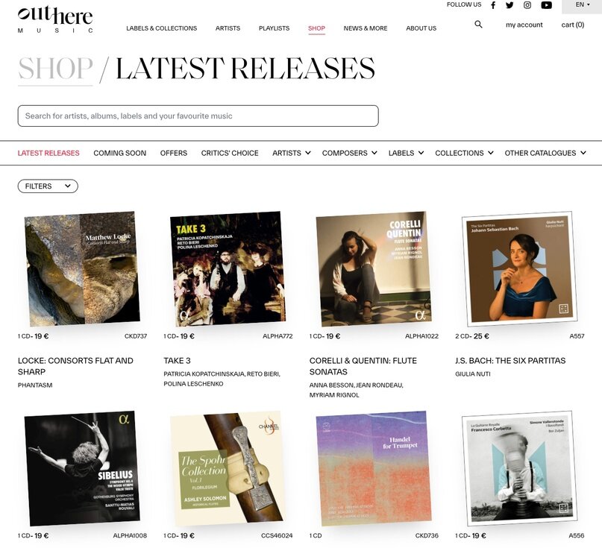Select the Critics' Choice tab
This screenshot has height=548, width=602.
pyautogui.click(x=230, y=153)
